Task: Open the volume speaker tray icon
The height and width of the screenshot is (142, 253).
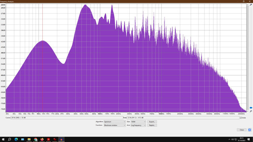Action: (x=232, y=139)
